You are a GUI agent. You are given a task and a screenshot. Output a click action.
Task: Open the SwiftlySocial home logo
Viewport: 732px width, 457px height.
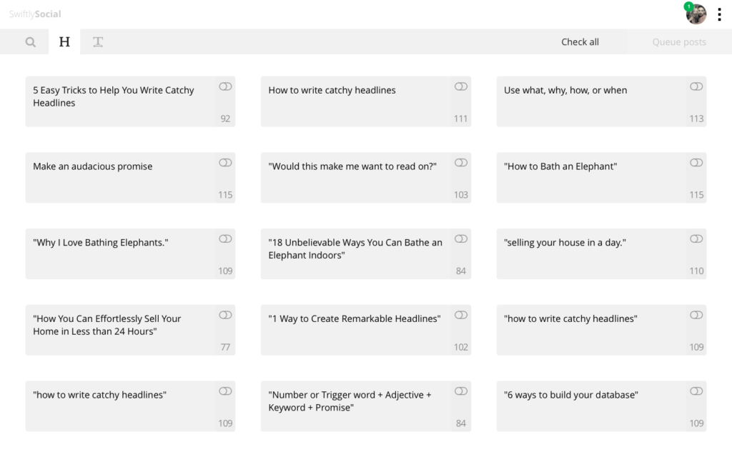click(35, 14)
